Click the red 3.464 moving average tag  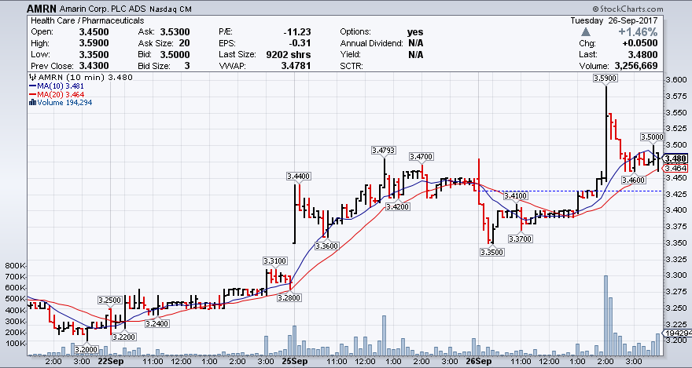point(676,168)
